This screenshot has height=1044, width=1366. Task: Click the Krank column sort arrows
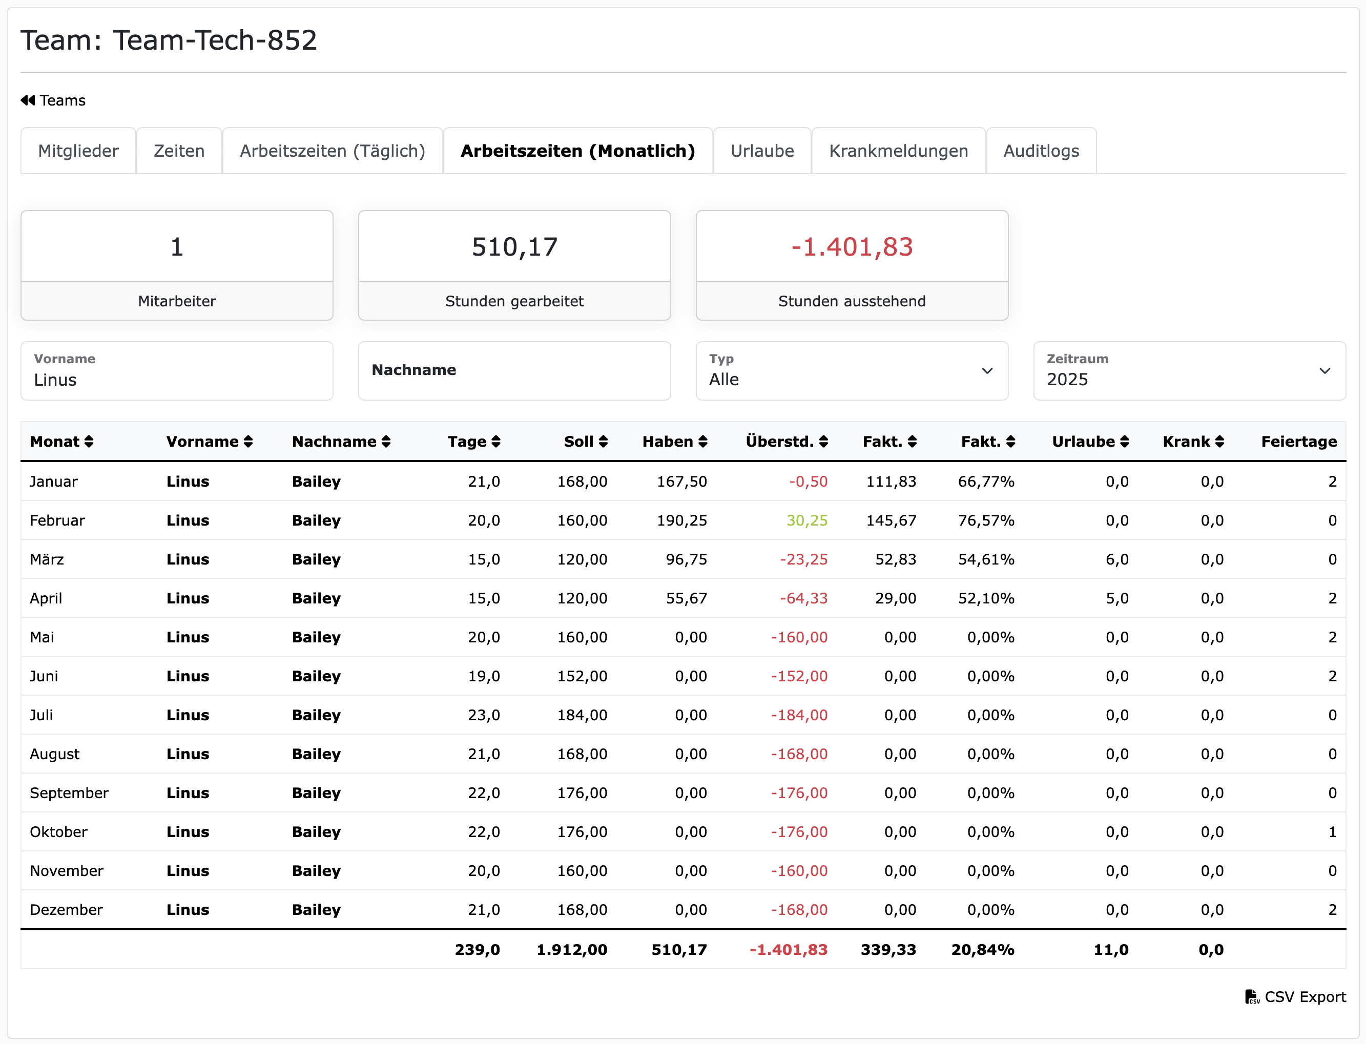click(1219, 441)
